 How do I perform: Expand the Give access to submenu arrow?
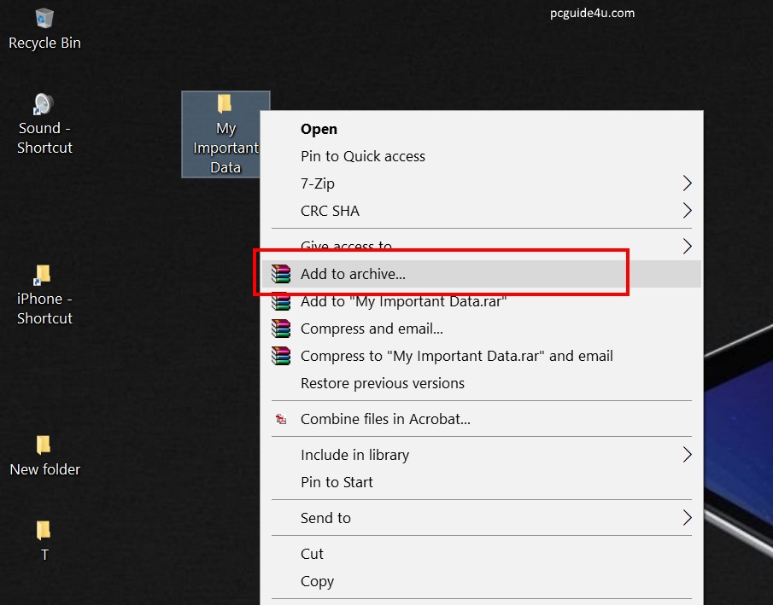687,246
